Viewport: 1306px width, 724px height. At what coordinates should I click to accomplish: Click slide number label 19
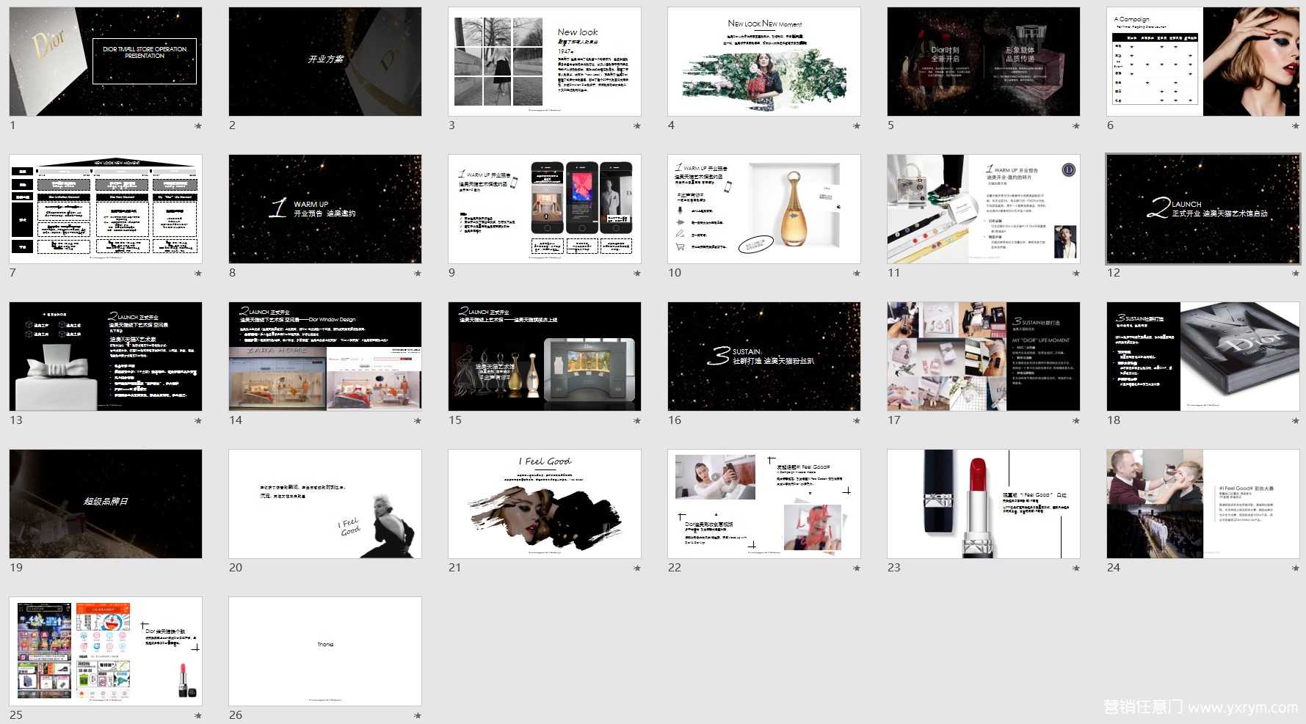click(16, 568)
